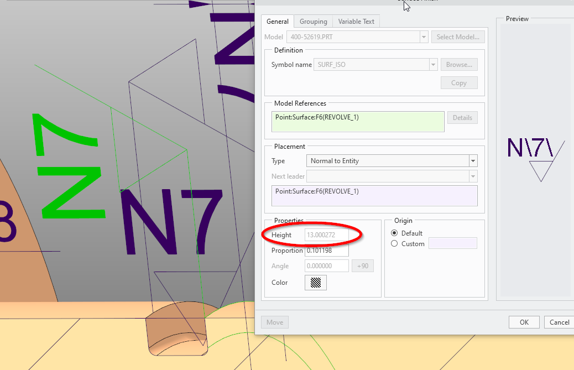Copy the current symbol
This screenshot has height=370, width=574.
[459, 82]
